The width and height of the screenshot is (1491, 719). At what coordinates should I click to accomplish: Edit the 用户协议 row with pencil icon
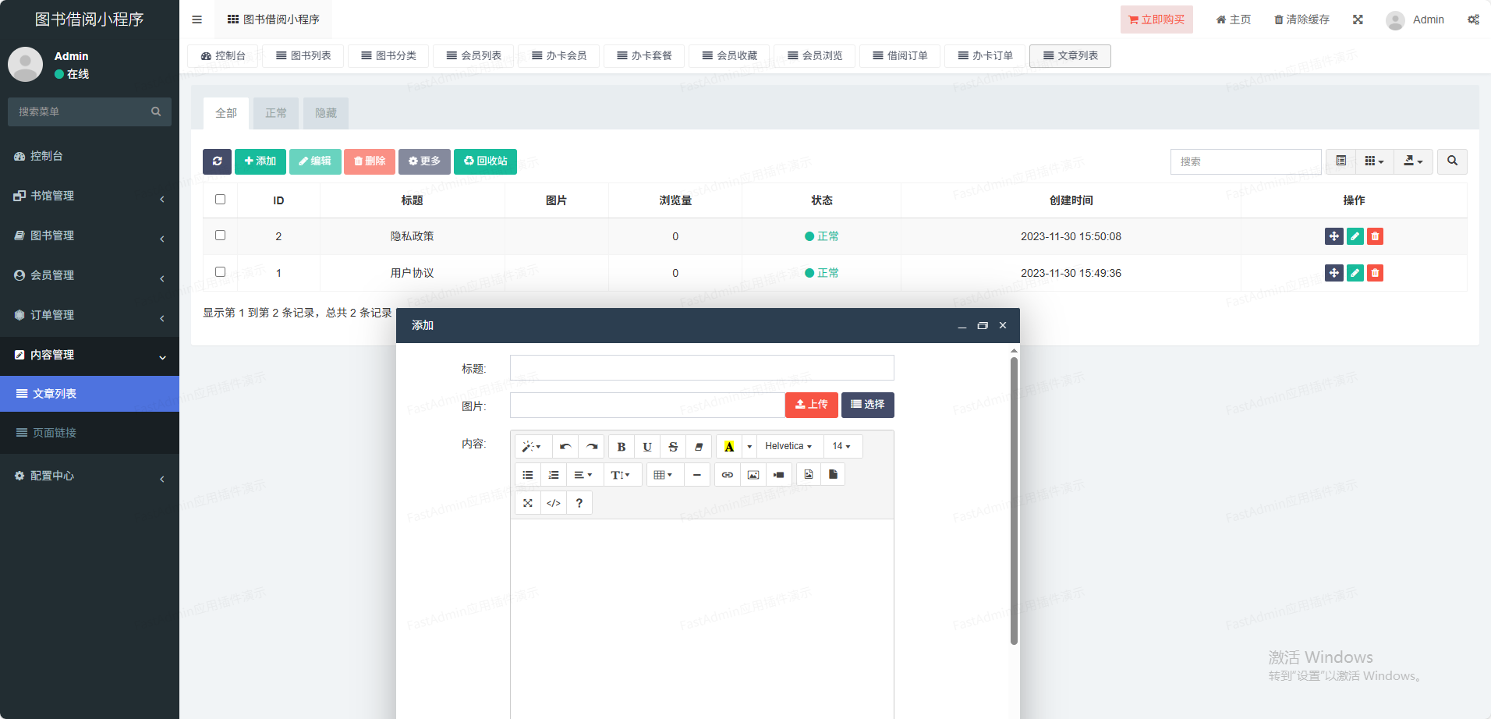1355,273
